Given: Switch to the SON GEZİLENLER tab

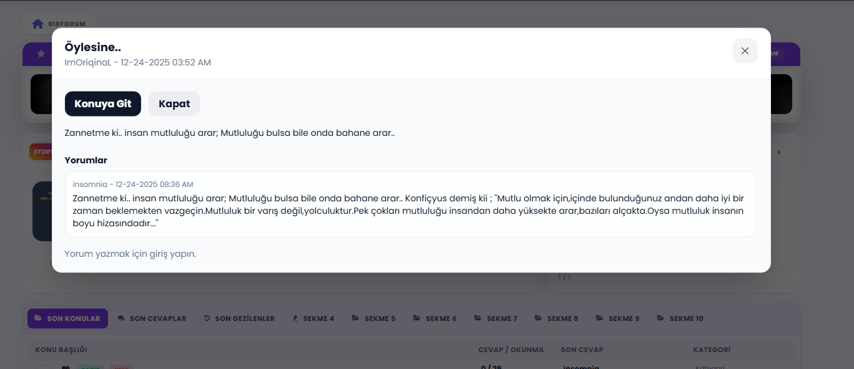Looking at the screenshot, I should coord(239,318).
